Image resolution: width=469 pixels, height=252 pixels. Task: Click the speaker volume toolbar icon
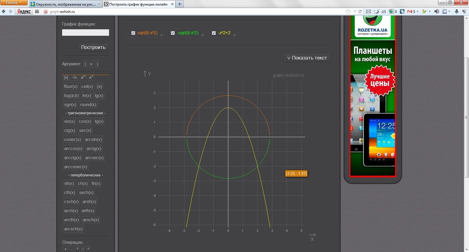tap(437, 11)
